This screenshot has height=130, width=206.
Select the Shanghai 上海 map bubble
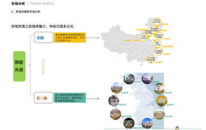(x=159, y=52)
